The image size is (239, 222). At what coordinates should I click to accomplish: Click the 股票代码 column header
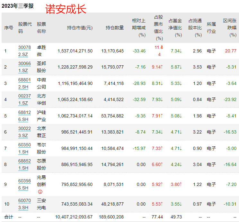click(25, 28)
